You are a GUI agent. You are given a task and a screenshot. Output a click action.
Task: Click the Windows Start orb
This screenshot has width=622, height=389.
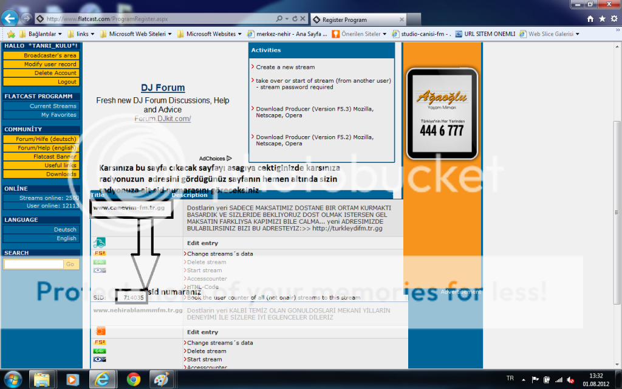pyautogui.click(x=12, y=380)
